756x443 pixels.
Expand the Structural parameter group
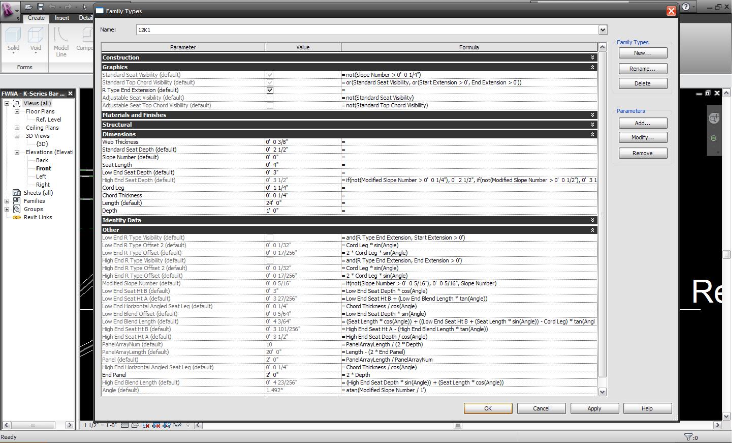592,125
